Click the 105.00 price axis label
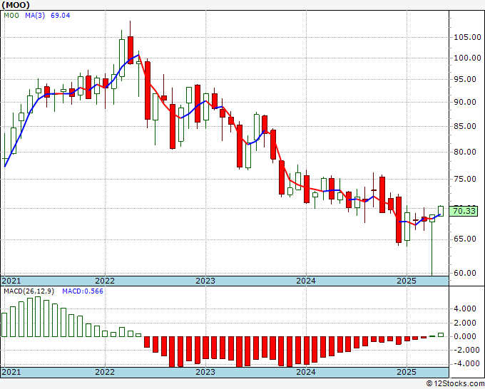This screenshot has height=389, width=485. [467, 37]
